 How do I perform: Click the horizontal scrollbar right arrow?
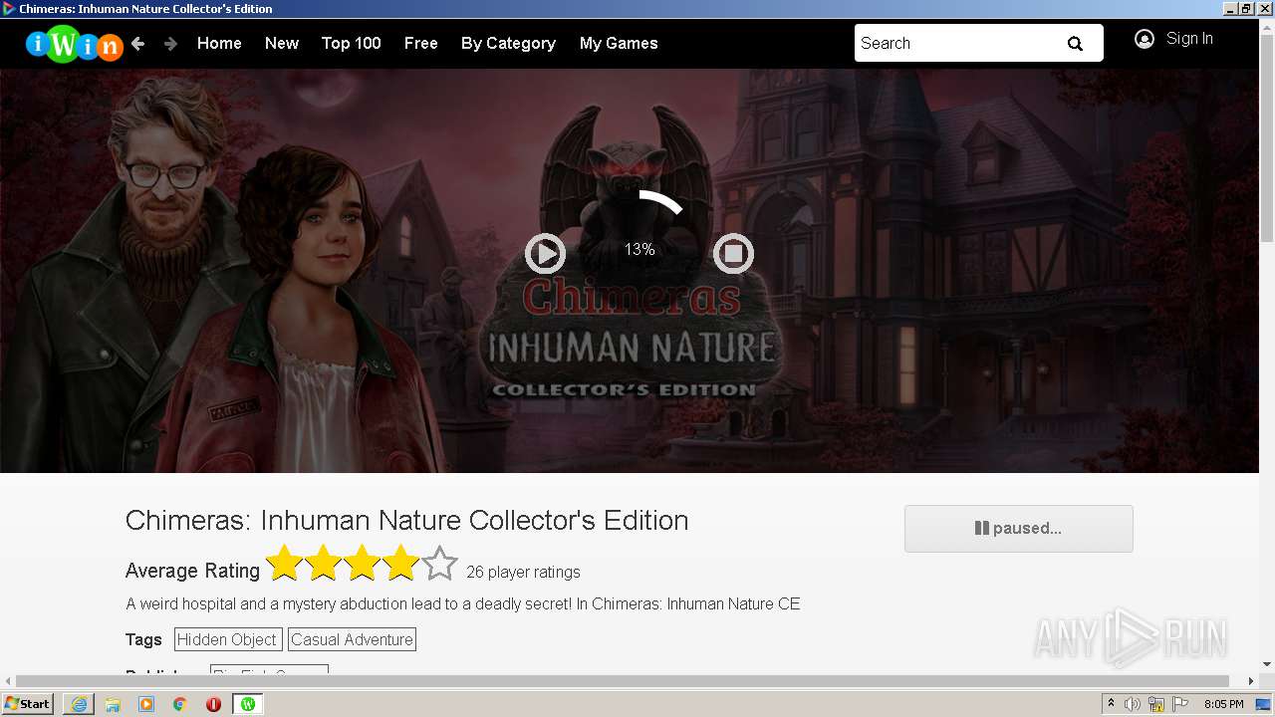[1252, 681]
